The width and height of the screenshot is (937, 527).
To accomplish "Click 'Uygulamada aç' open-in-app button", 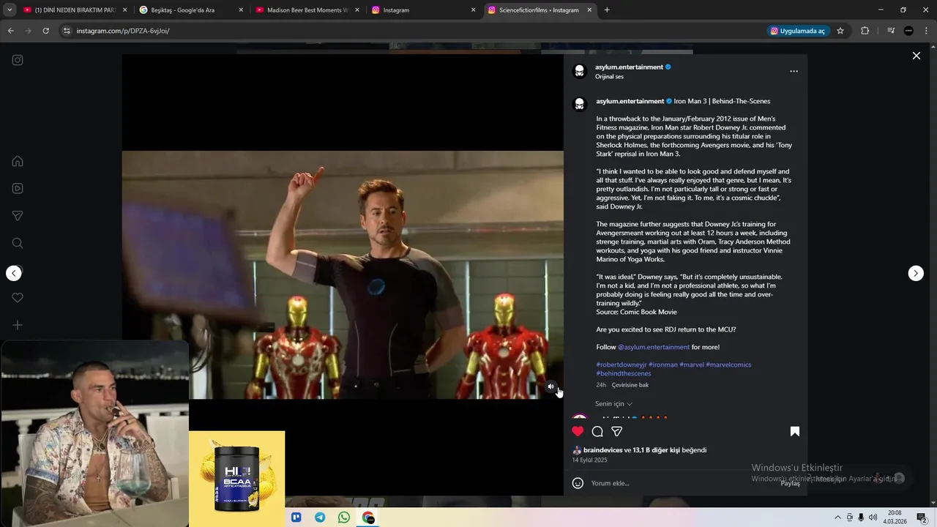I will 798,31.
